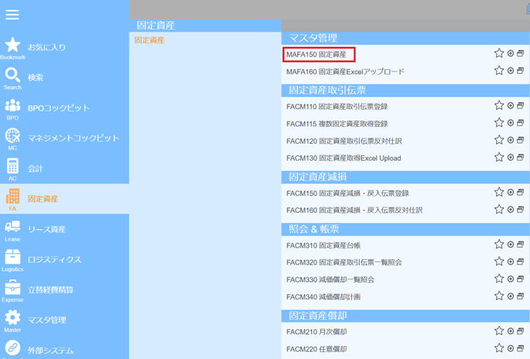Image resolution: width=530 pixels, height=359 pixels.
Task: Open FACM120 固定資産取引伝票反対仕訳
Action: [x=344, y=141]
